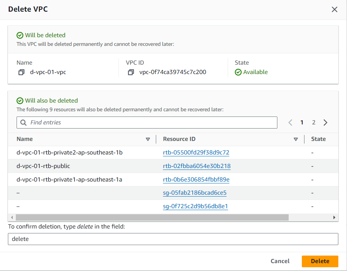Click the green check beside Will be deleted
Viewport: 347px width, 271px height.
[x=20, y=35]
